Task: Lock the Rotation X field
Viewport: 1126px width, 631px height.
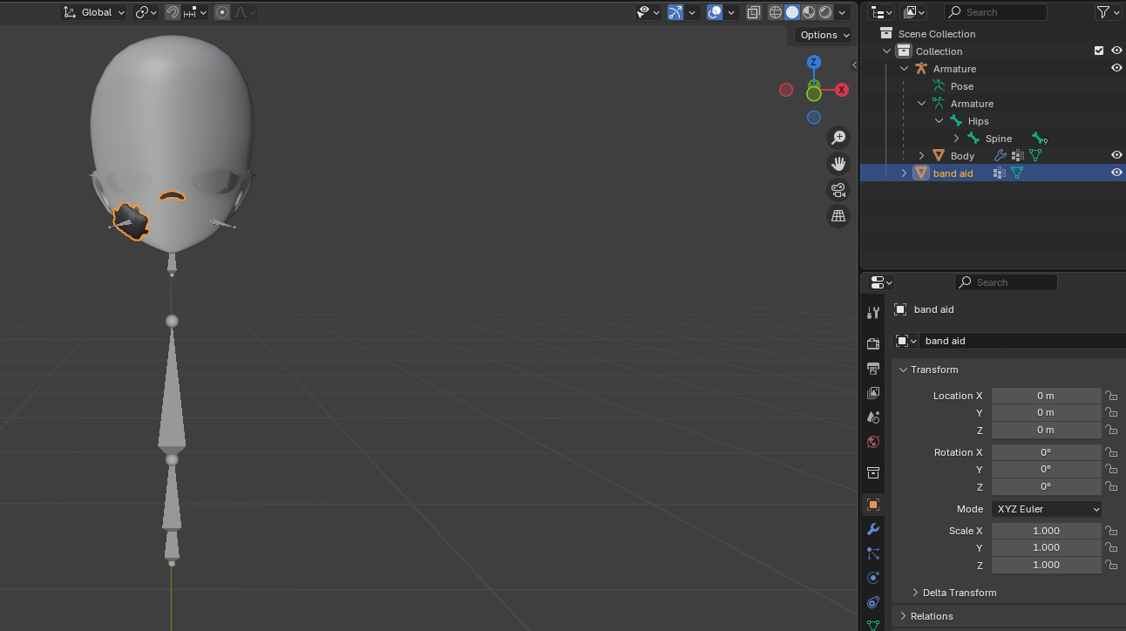Action: click(1112, 452)
